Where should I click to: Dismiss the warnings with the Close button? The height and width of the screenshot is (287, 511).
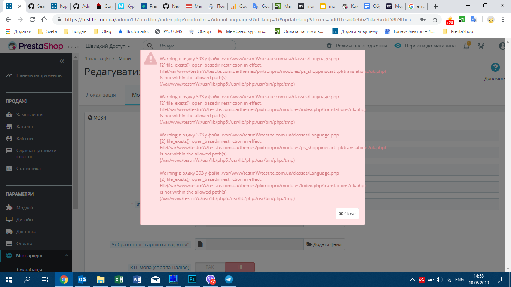pyautogui.click(x=347, y=213)
